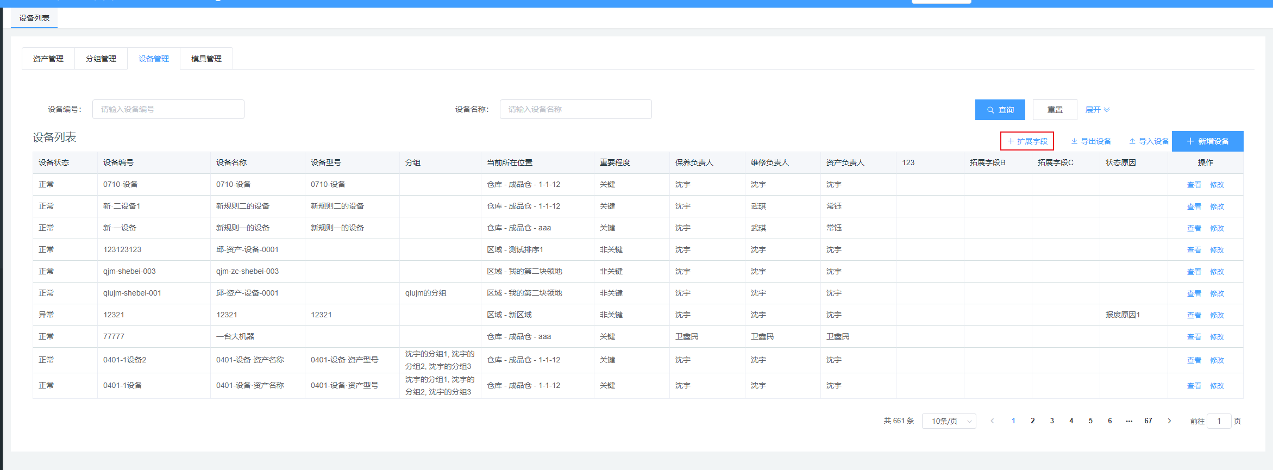Click 导入设备 upload button
Screen dimensions: 1273x470
[x=1149, y=141]
